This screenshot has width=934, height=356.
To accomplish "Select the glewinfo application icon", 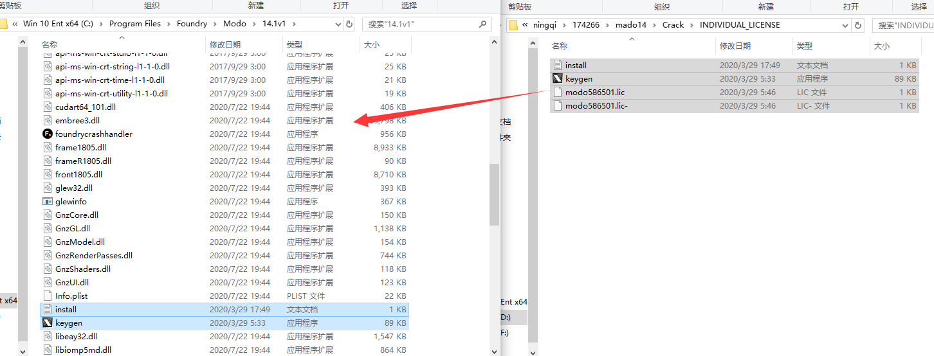I will click(x=47, y=201).
